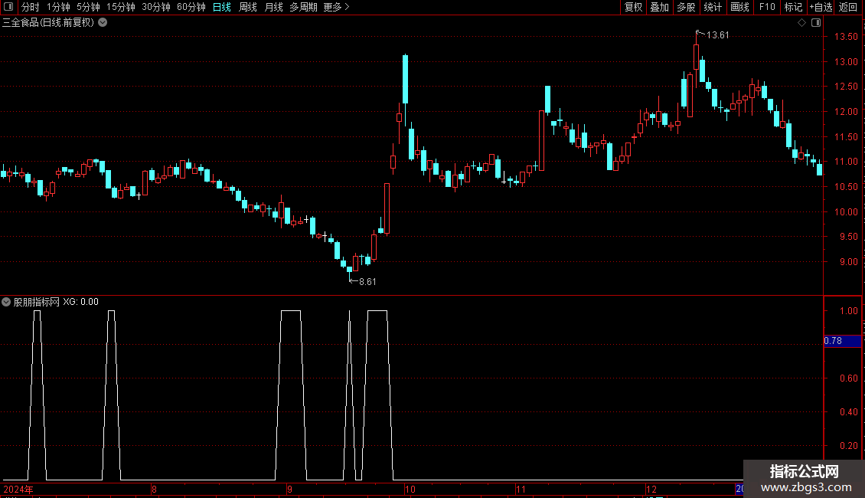Click the 三全食品(日线.前复权) chart title
Image resolution: width=865 pixels, height=498 pixels.
(x=48, y=23)
